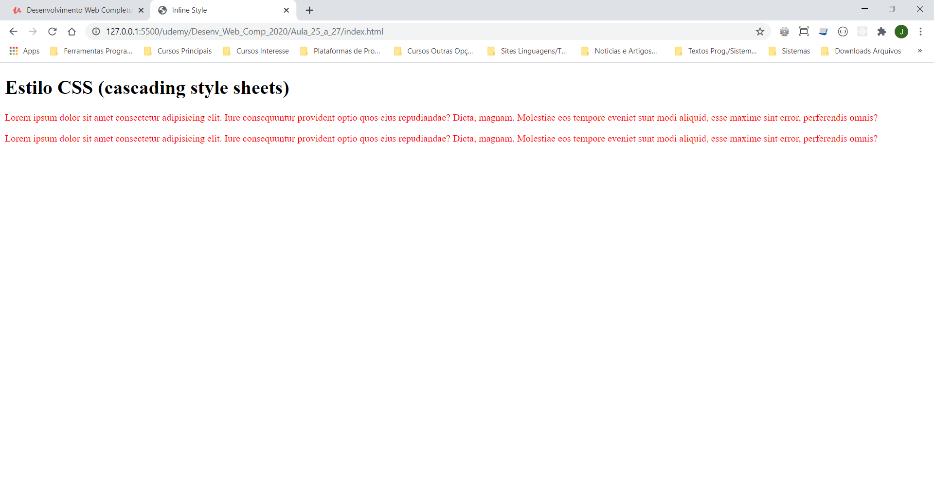Open the home page button
Image resolution: width=934 pixels, height=501 pixels.
tap(72, 32)
